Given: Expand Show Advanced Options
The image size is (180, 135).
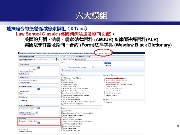Looking at the screenshot, I should (70, 70).
